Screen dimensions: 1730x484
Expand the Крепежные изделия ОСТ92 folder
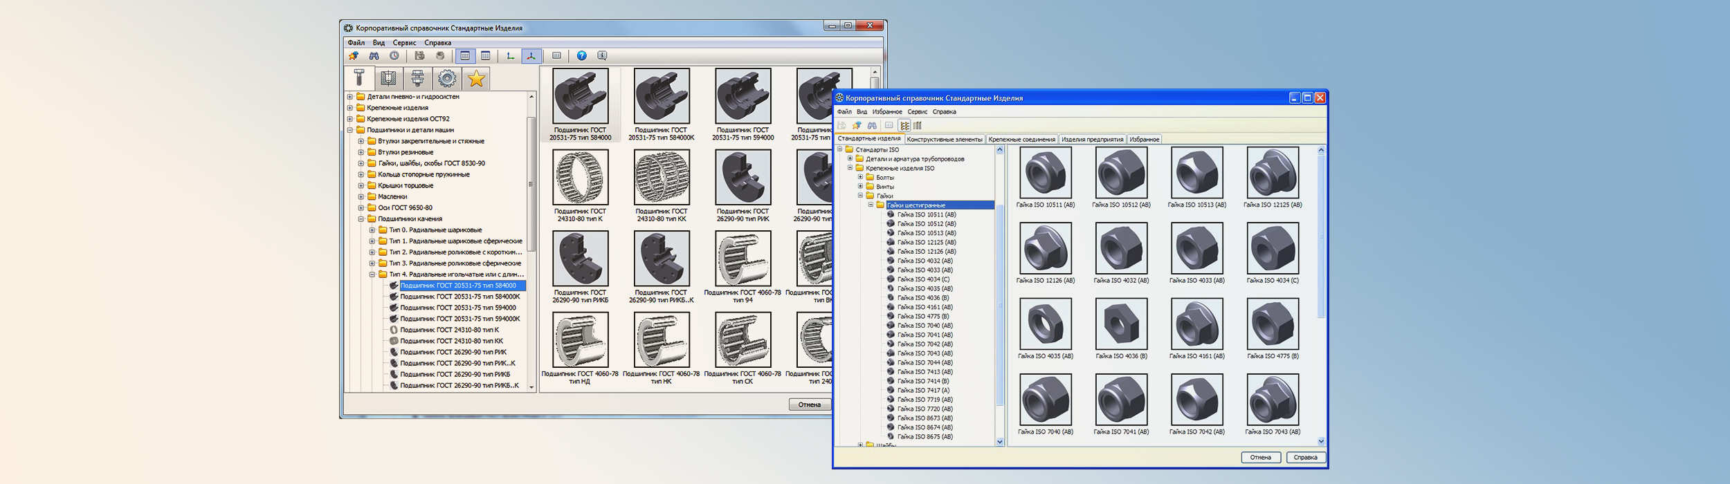point(350,119)
